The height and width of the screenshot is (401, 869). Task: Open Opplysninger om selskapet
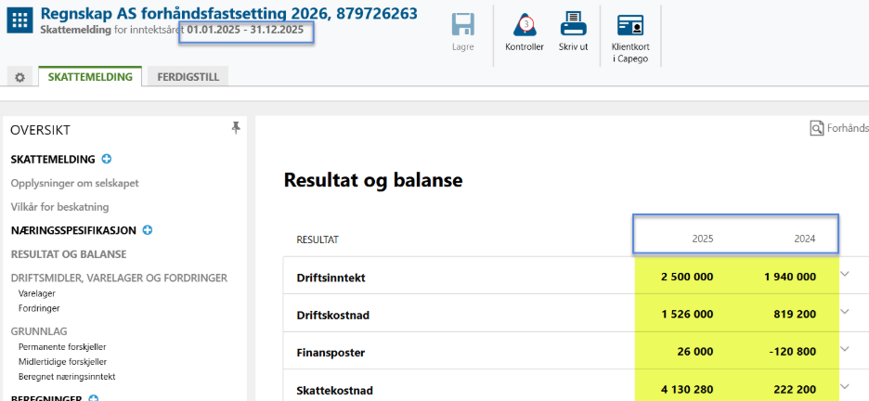click(74, 183)
